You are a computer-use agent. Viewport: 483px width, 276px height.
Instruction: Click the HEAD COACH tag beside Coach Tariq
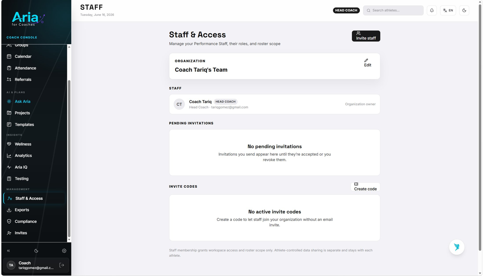coord(226,102)
